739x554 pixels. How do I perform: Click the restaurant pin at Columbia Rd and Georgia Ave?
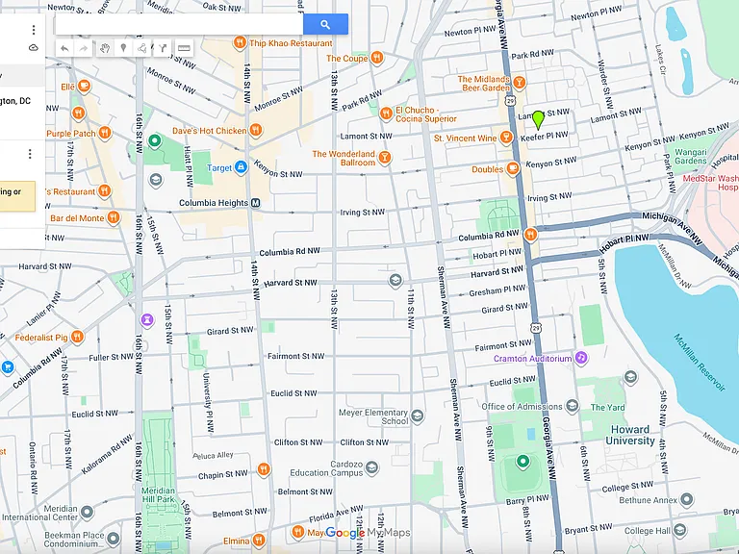coord(531,234)
